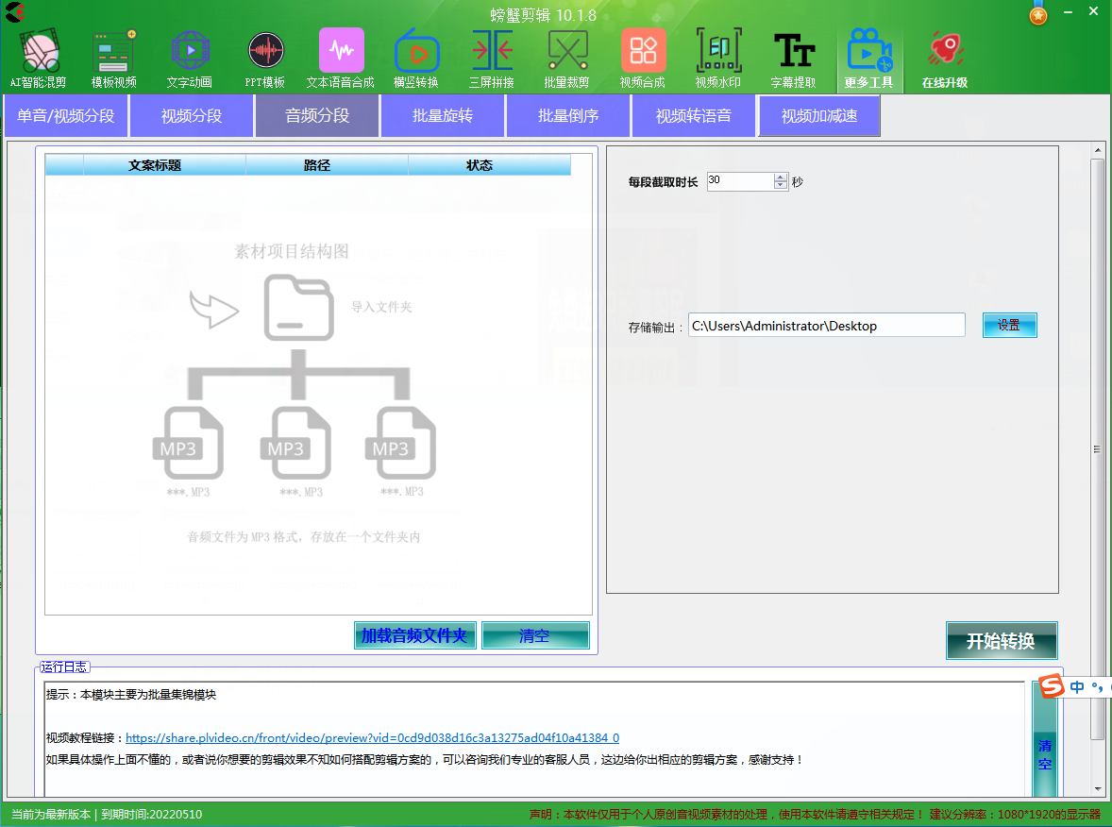Screen dimensions: 1112x827
Task: Switch to the 视频加减速 tab
Action: pyautogui.click(x=819, y=115)
